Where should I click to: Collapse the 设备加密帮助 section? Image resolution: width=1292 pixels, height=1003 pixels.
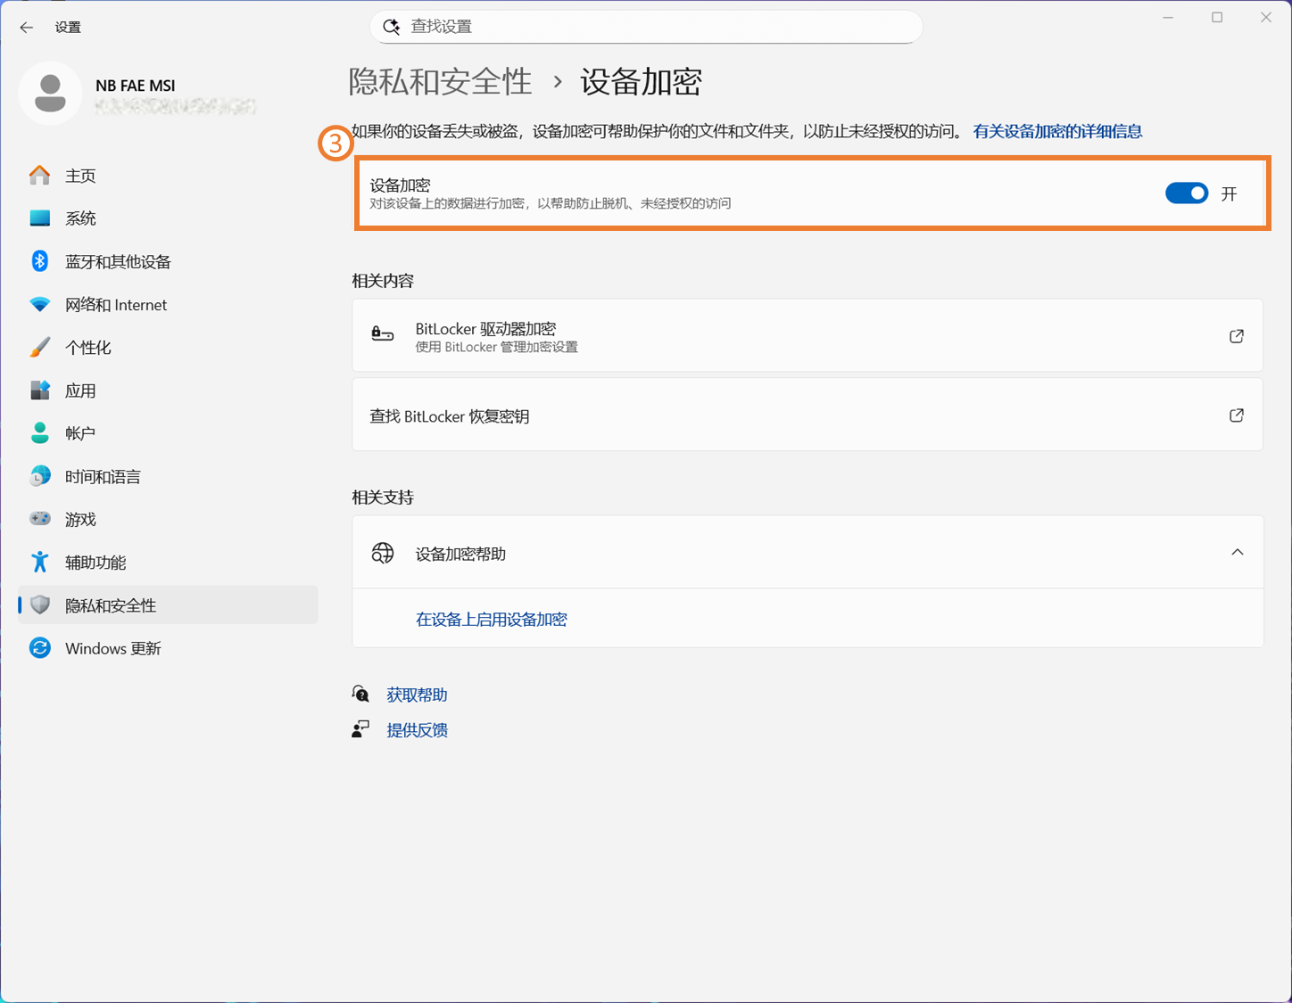tap(1237, 553)
